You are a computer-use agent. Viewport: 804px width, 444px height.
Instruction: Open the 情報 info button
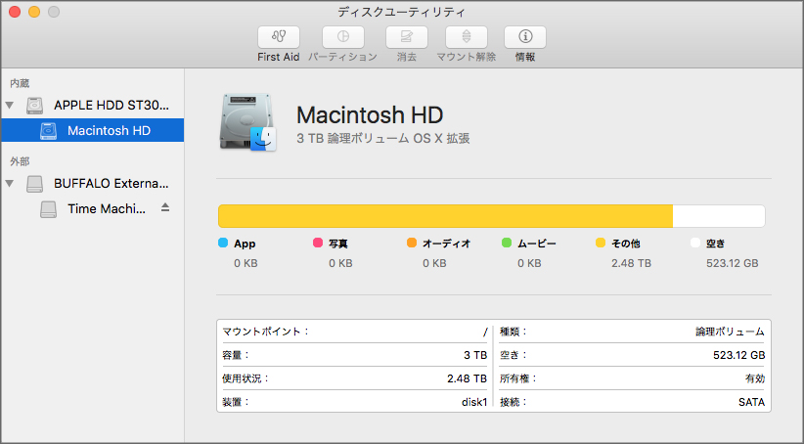pyautogui.click(x=525, y=37)
